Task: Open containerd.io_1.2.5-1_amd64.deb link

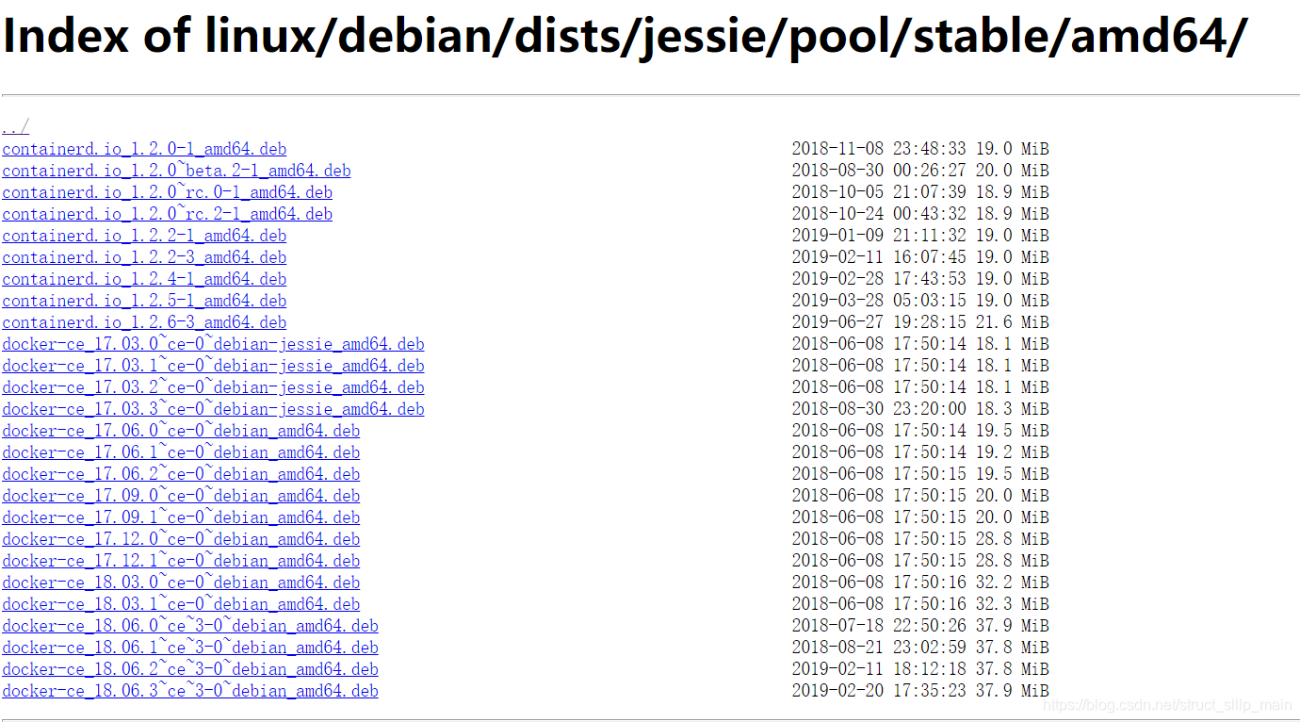Action: click(144, 301)
